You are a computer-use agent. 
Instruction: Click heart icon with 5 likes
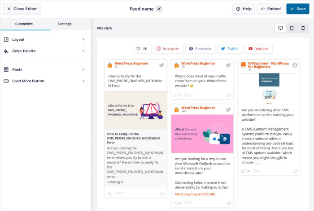tap(186, 95)
